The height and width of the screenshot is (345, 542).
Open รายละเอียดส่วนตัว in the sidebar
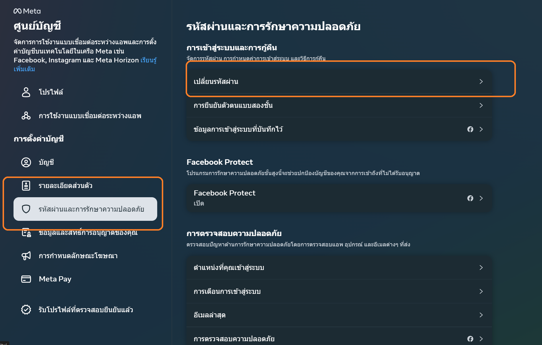[x=85, y=186]
